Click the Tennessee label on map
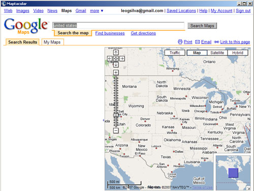This screenshot has height=191, width=254. pos(209,139)
